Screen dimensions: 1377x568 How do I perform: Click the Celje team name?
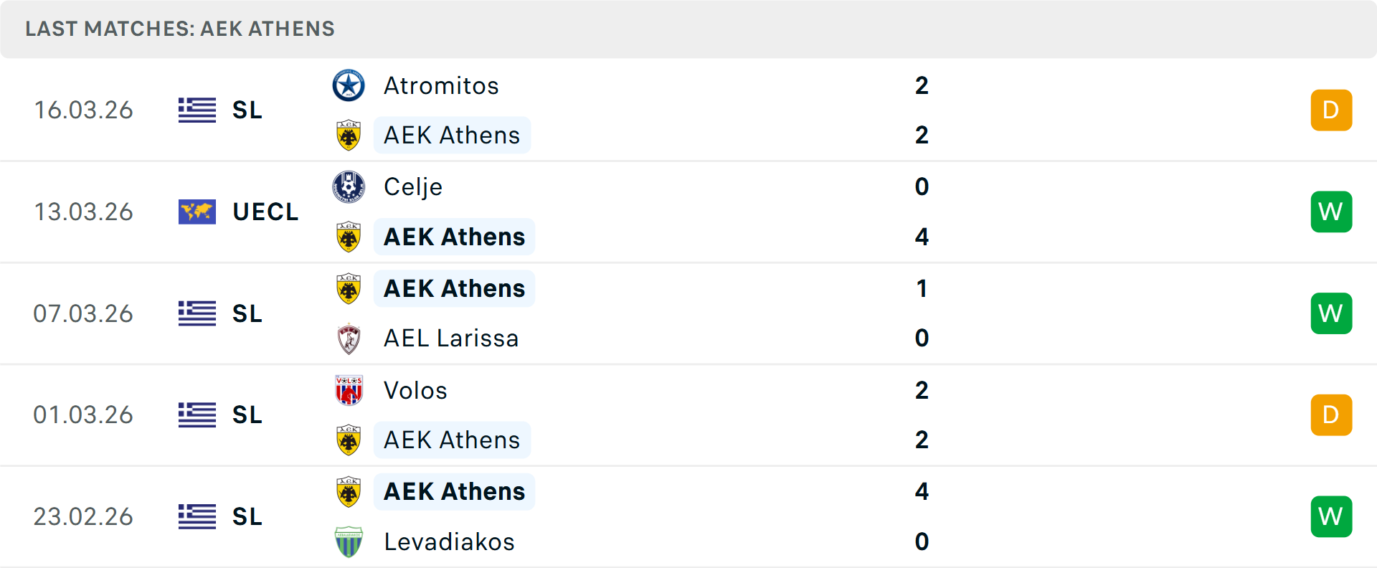[412, 186]
